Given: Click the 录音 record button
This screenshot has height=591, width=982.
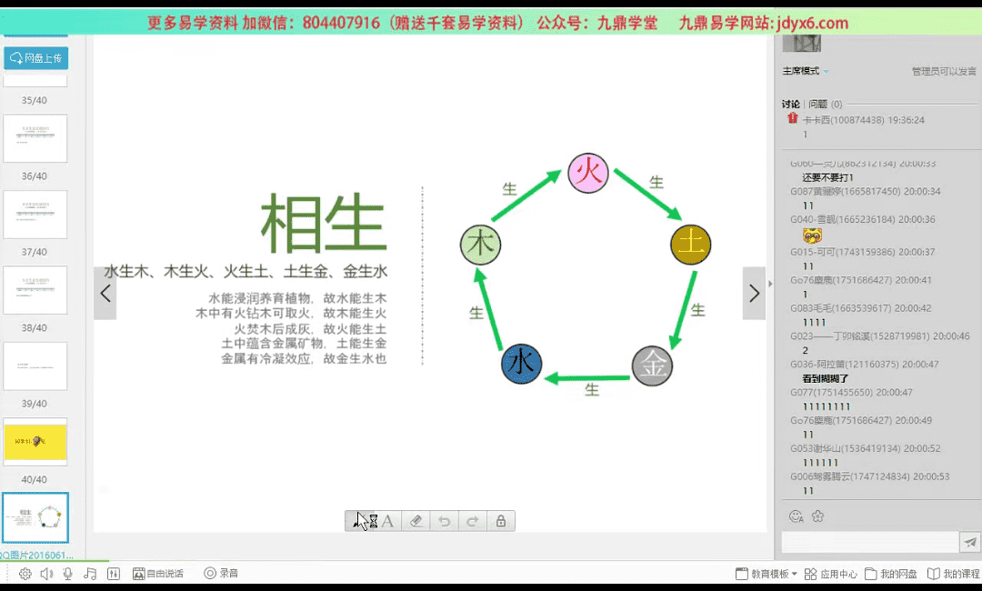Looking at the screenshot, I should [221, 574].
